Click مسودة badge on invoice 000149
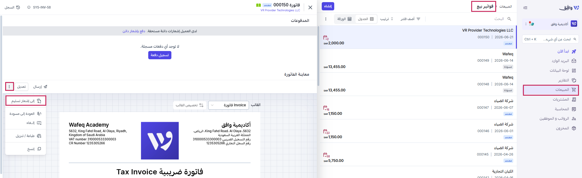Viewport: 582px width, 178px height. [508, 67]
